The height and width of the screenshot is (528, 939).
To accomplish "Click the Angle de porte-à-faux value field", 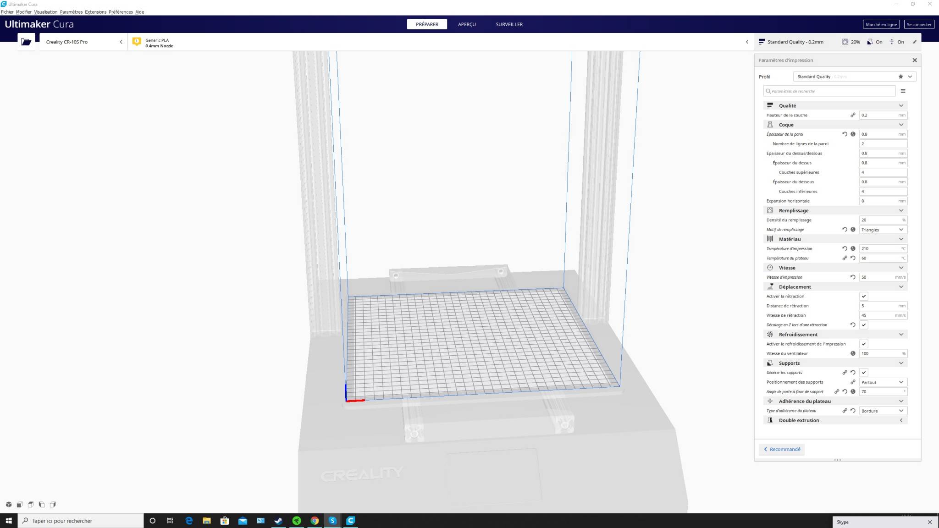I will pyautogui.click(x=883, y=391).
